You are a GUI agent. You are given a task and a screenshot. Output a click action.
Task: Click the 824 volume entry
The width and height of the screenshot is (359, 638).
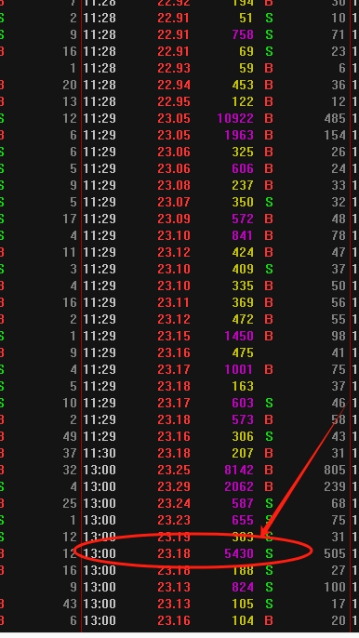(243, 587)
